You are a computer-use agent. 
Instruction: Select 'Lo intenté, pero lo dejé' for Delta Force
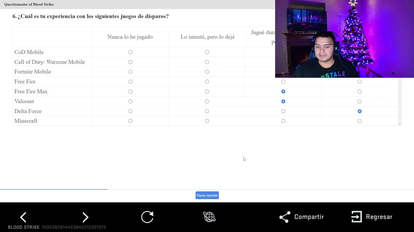coord(207,111)
